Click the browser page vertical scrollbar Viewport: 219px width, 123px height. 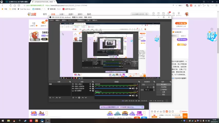coord(218,40)
